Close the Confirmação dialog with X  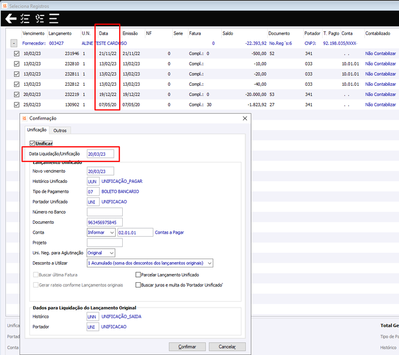pyautogui.click(x=245, y=118)
